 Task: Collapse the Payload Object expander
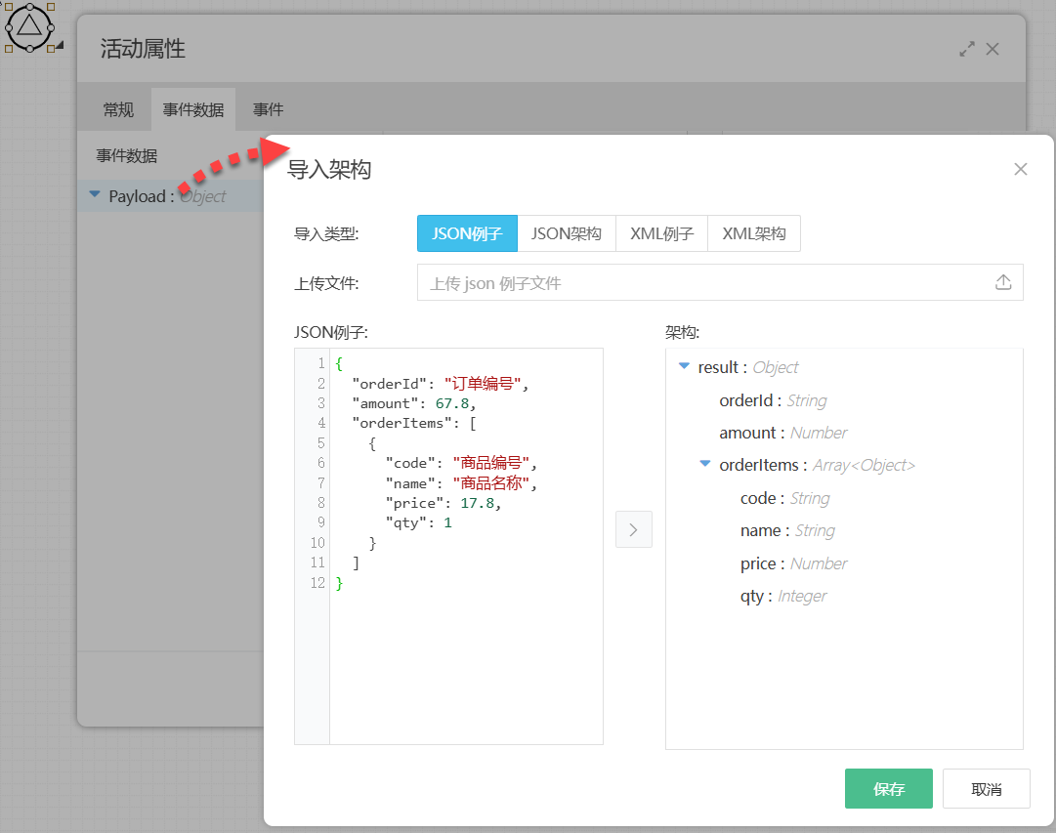95,195
